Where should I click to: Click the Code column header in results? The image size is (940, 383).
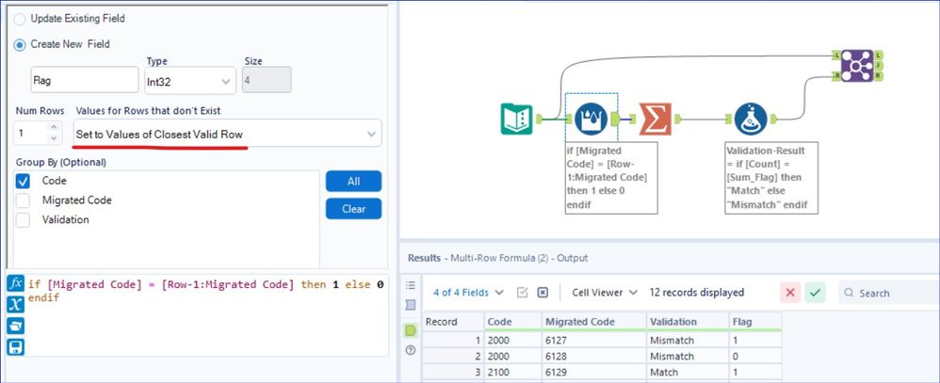tap(512, 322)
